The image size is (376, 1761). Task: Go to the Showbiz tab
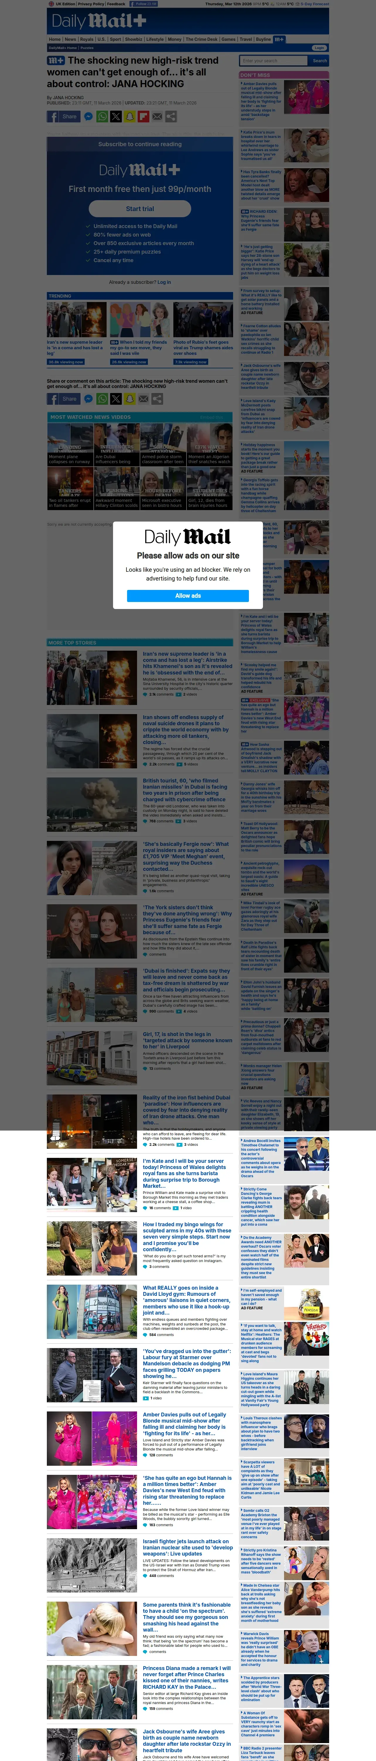click(134, 40)
